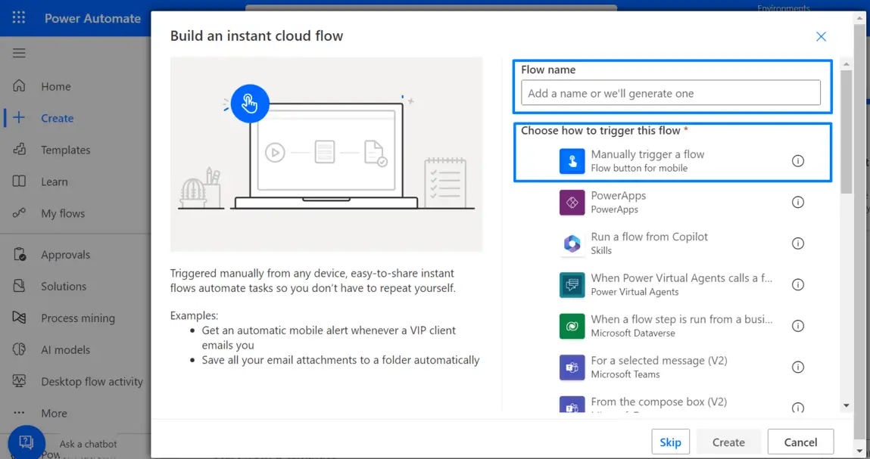Viewport: 870px width, 459px height.
Task: Show info for Manually trigger a flow
Action: tap(797, 161)
